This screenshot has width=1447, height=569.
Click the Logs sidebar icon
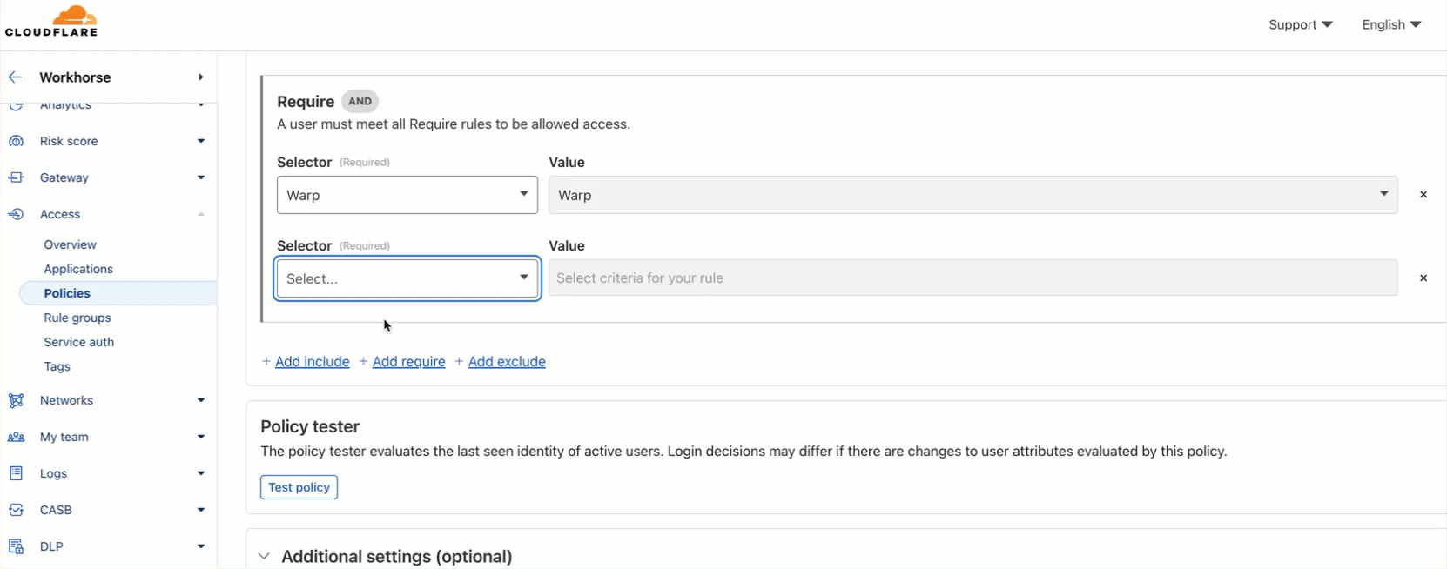click(x=16, y=473)
